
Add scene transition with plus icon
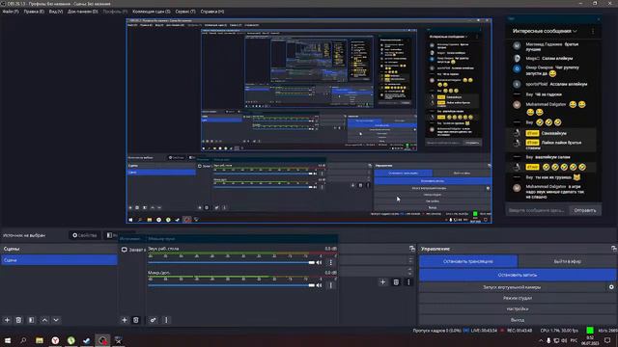point(382,282)
